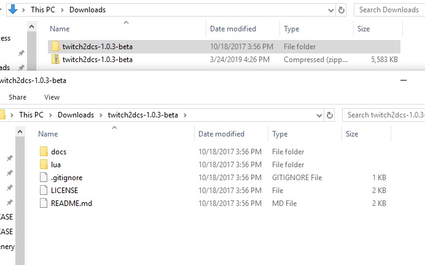Click the 3/24/2019 4:26 PM date cell
Viewport: 425px width, 265px height.
240,60
